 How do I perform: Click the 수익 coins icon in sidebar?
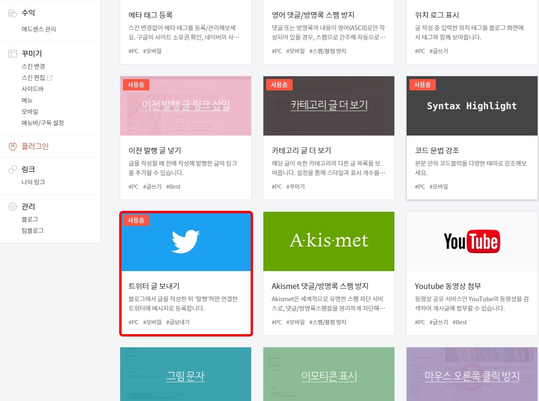tap(12, 13)
